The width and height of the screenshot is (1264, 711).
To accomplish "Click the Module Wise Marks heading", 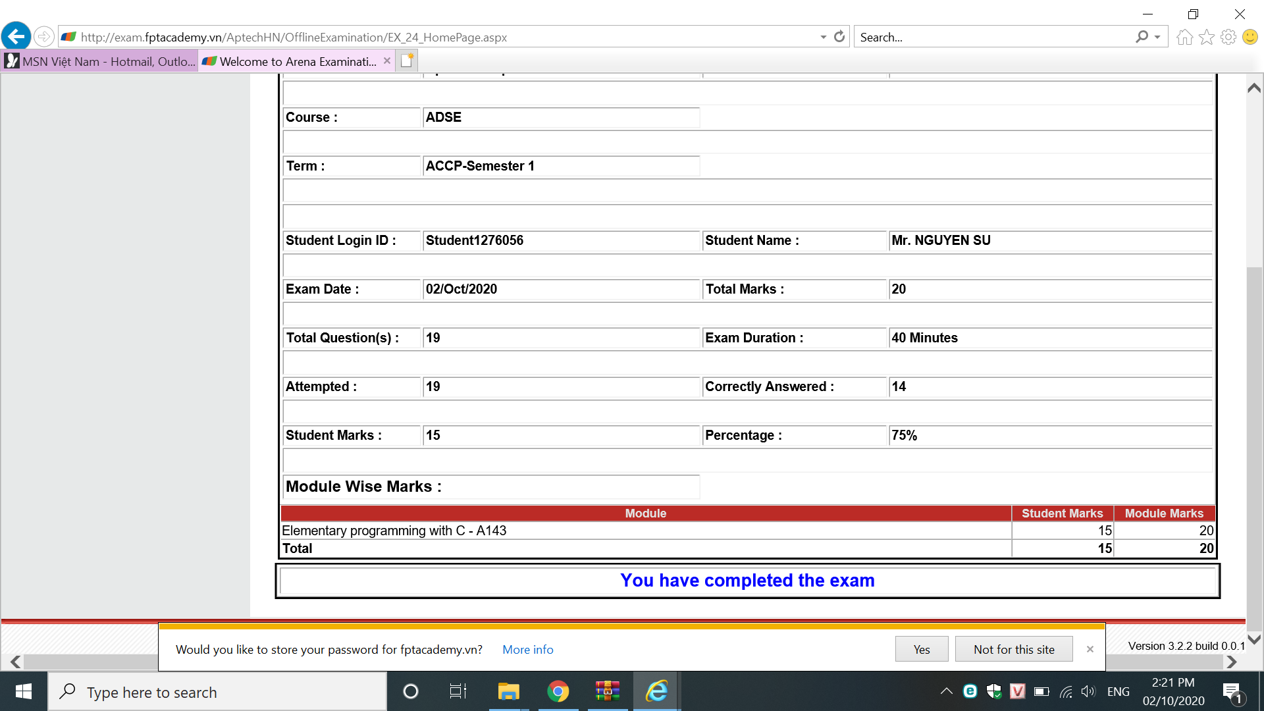I will (363, 487).
